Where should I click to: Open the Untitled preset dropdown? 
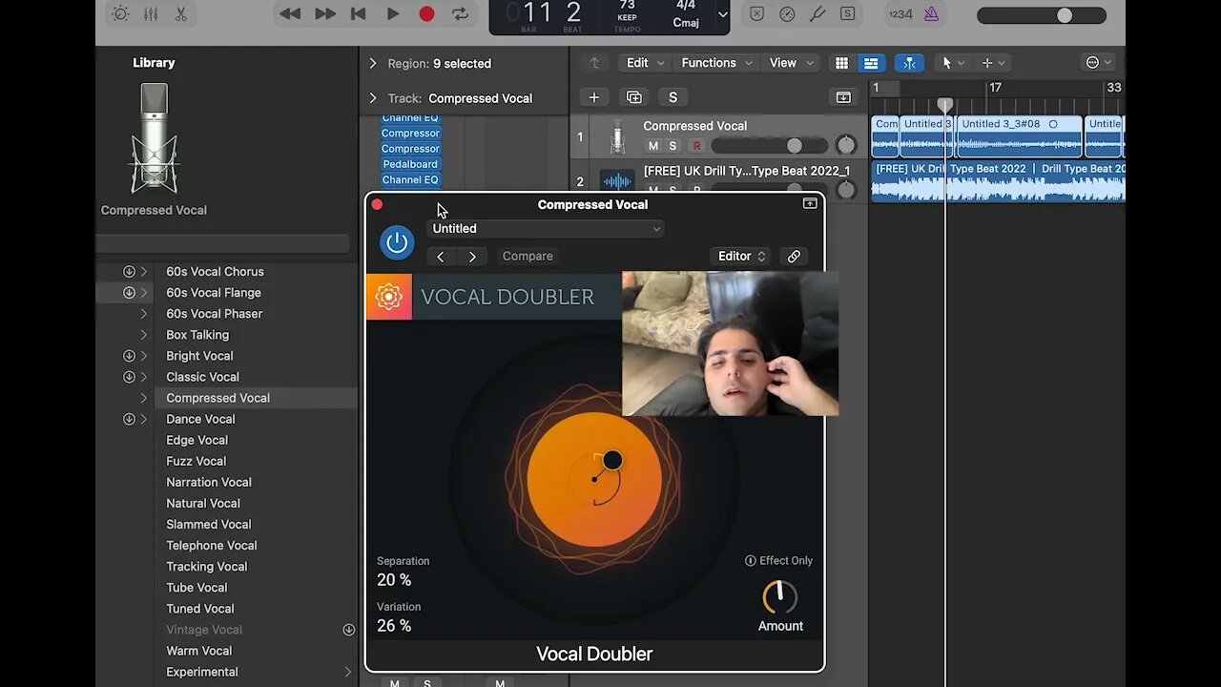click(545, 229)
